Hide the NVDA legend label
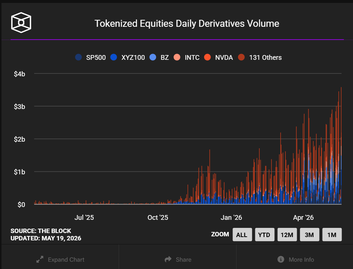 224,58
